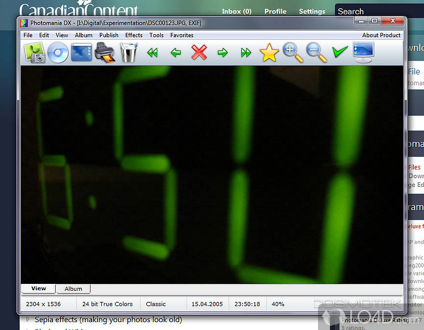The image size is (424, 330).
Task: Open the Edit menu
Action: coord(44,35)
